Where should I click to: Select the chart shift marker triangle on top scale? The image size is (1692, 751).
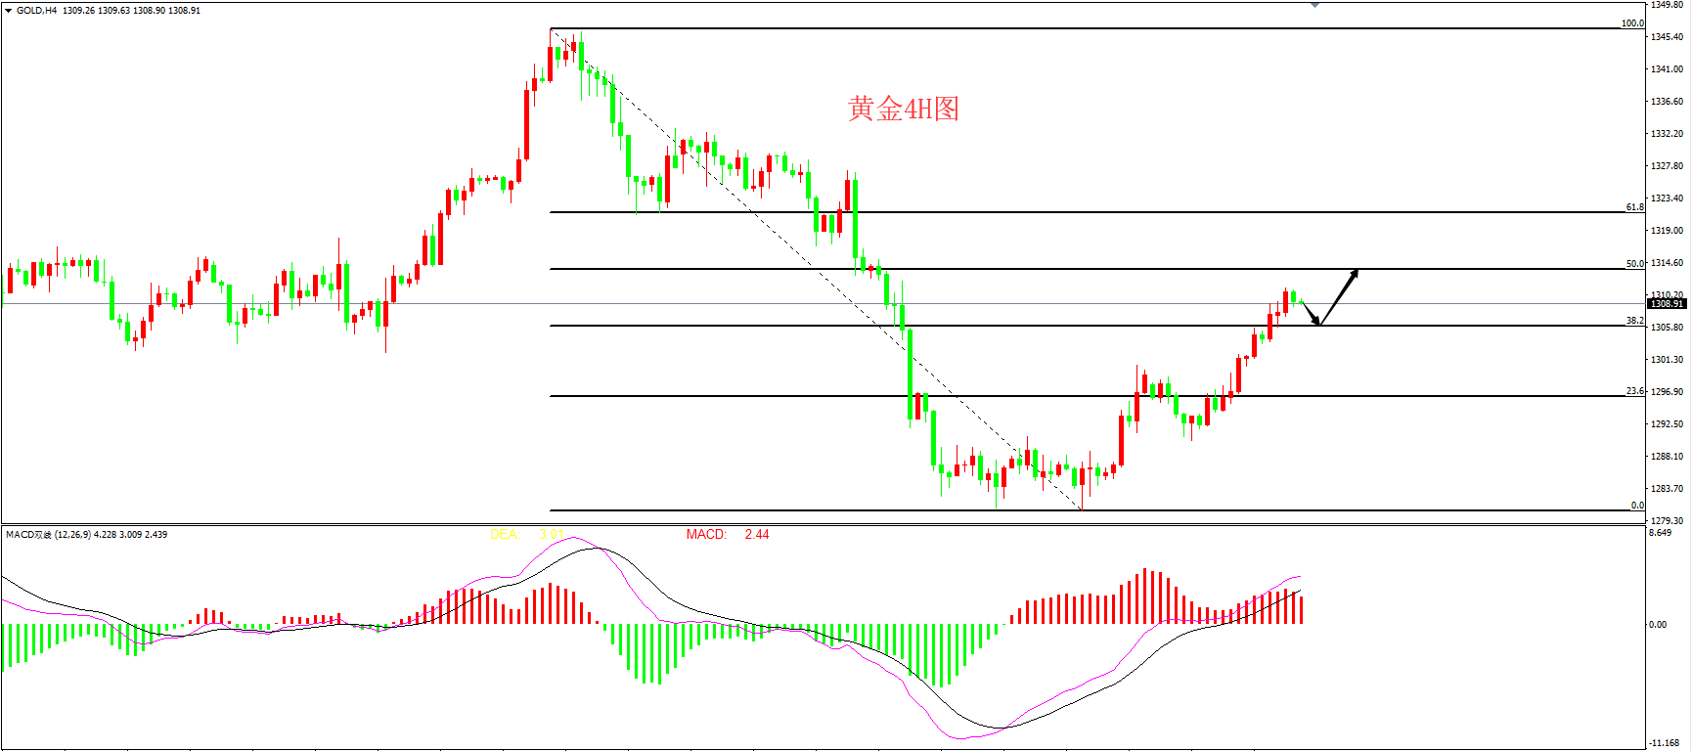pos(1315,5)
